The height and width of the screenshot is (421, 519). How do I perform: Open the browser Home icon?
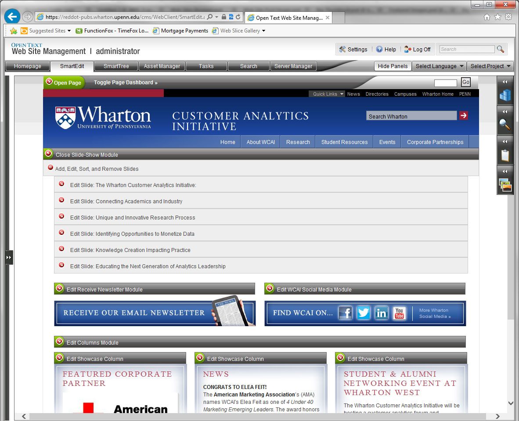tap(487, 17)
